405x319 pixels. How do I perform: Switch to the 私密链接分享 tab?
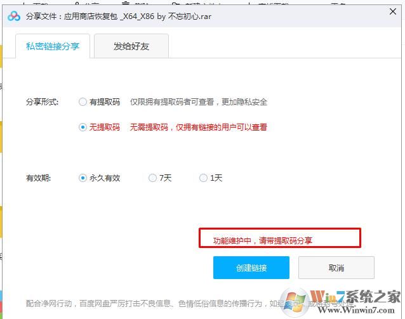click(53, 46)
